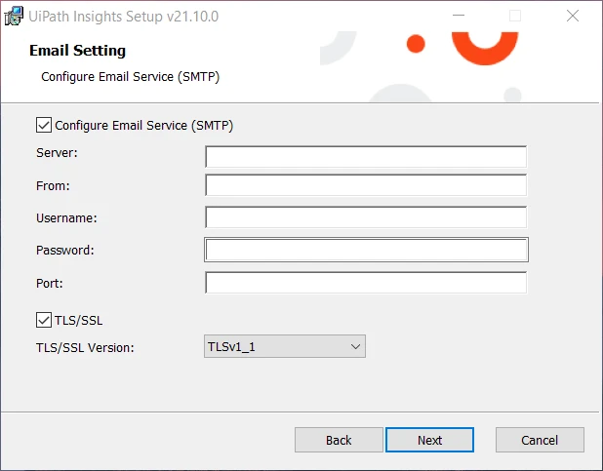Click the TLS/SSL checkbox label text
The height and width of the screenshot is (471, 603).
click(78, 320)
